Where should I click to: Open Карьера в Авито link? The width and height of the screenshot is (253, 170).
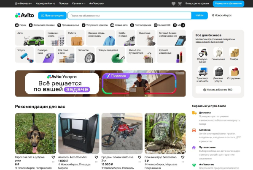(46, 3)
